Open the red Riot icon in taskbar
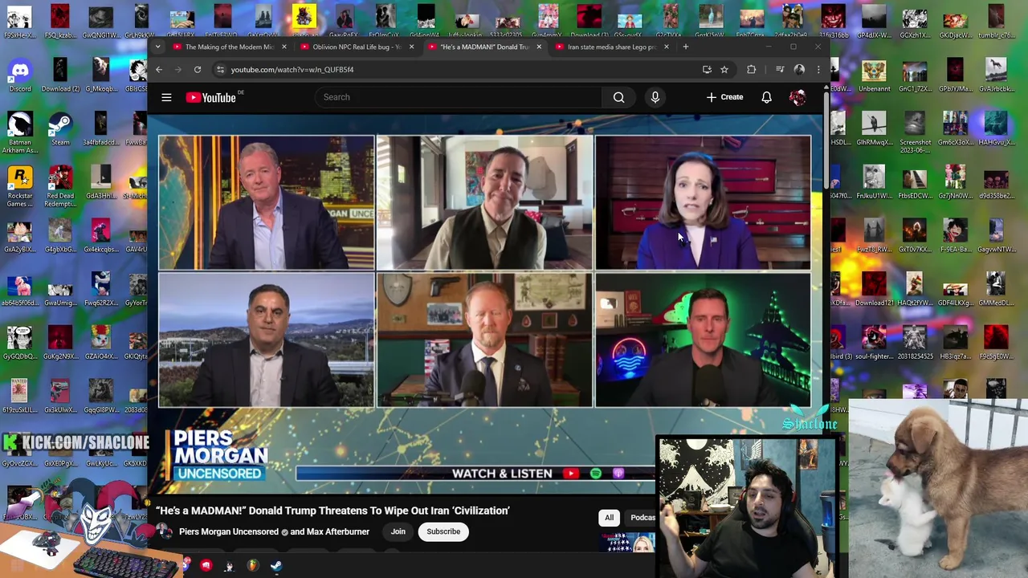The height and width of the screenshot is (578, 1028). coord(206,566)
